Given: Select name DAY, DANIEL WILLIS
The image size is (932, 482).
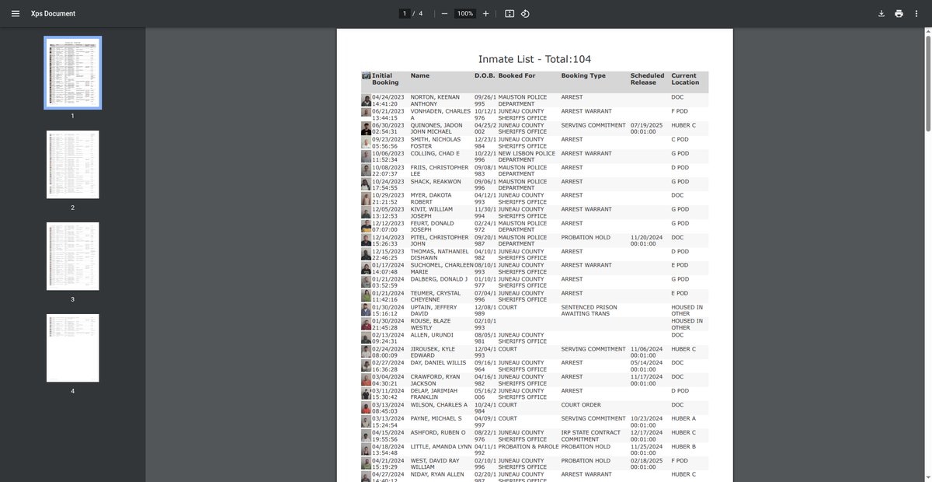Looking at the screenshot, I should click(x=439, y=363).
